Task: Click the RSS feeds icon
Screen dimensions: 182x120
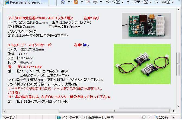Action: [76, 2]
